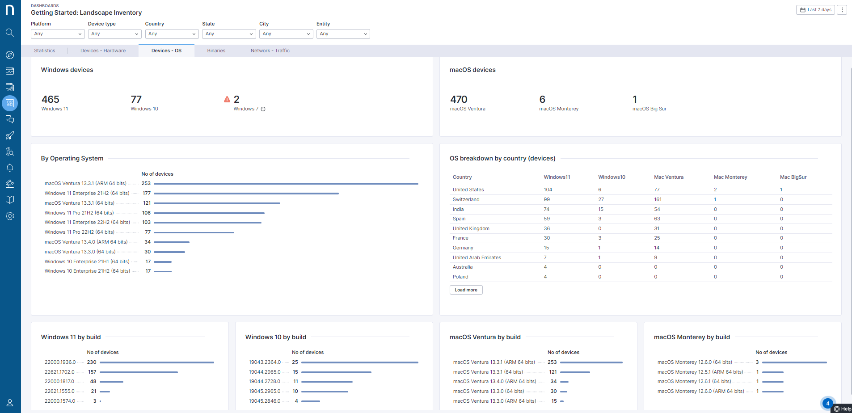Open the compass icon in sidebar
Screen dimensions: 852x413
coord(10,55)
